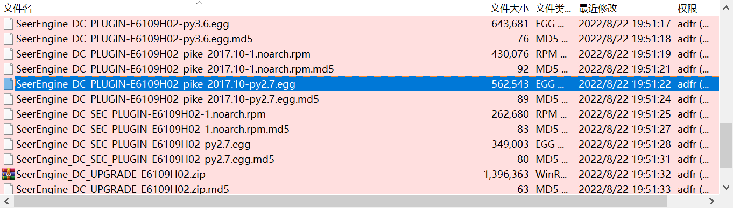The height and width of the screenshot is (208, 733).
Task: Select SeerEngine_DC_PLUGIN-E6109H02_pike_2017.10-1.noarch.rpm.md5 row
Action: [360, 69]
